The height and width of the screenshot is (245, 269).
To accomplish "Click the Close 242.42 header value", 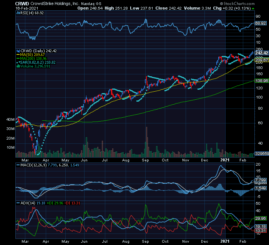I will [x=168, y=8].
